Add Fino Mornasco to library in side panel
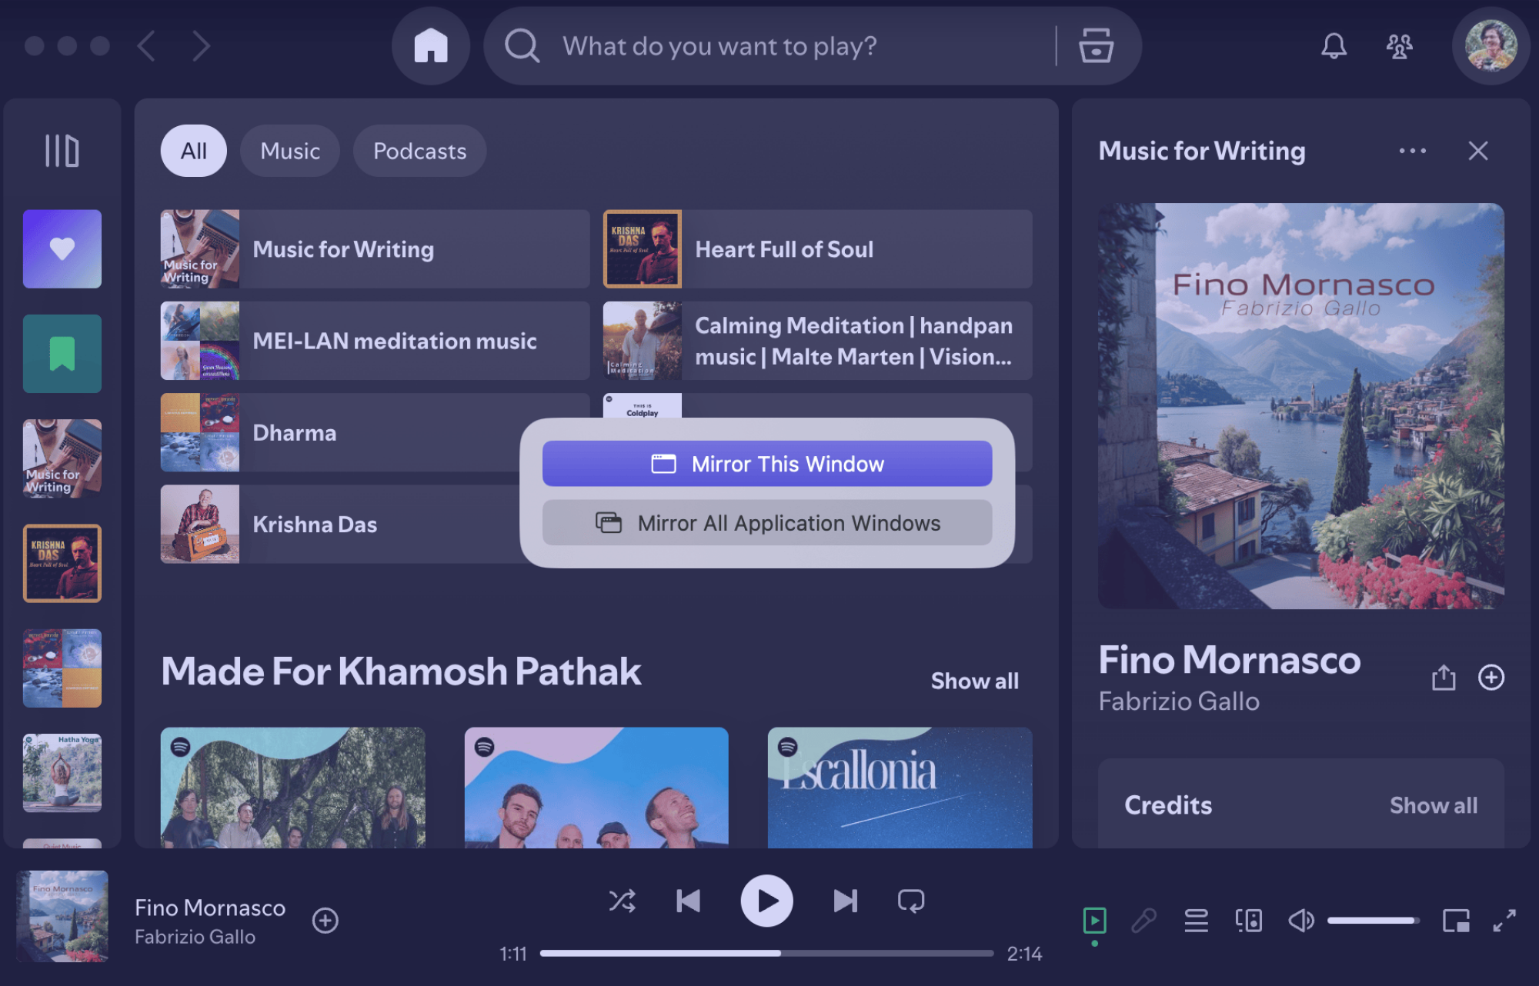The height and width of the screenshot is (986, 1539). (1491, 678)
